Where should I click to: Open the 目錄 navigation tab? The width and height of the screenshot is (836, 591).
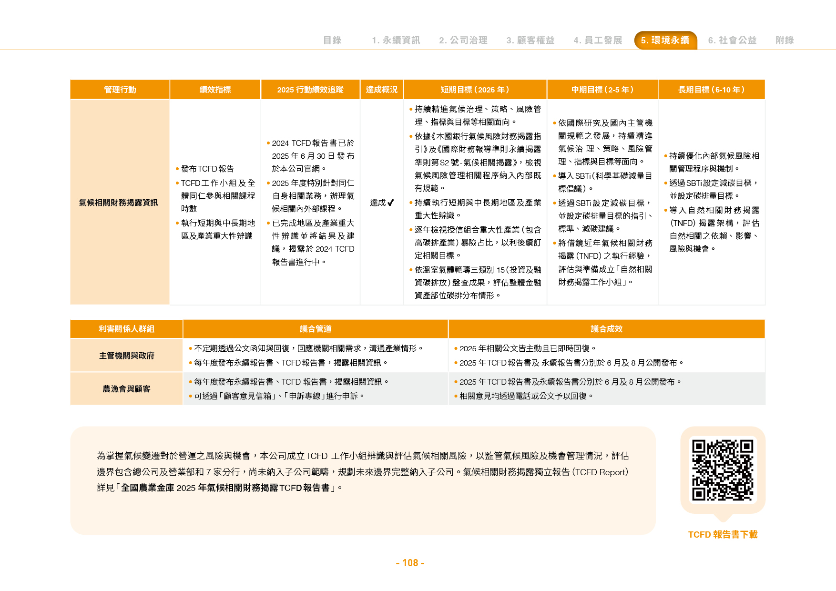pos(332,41)
